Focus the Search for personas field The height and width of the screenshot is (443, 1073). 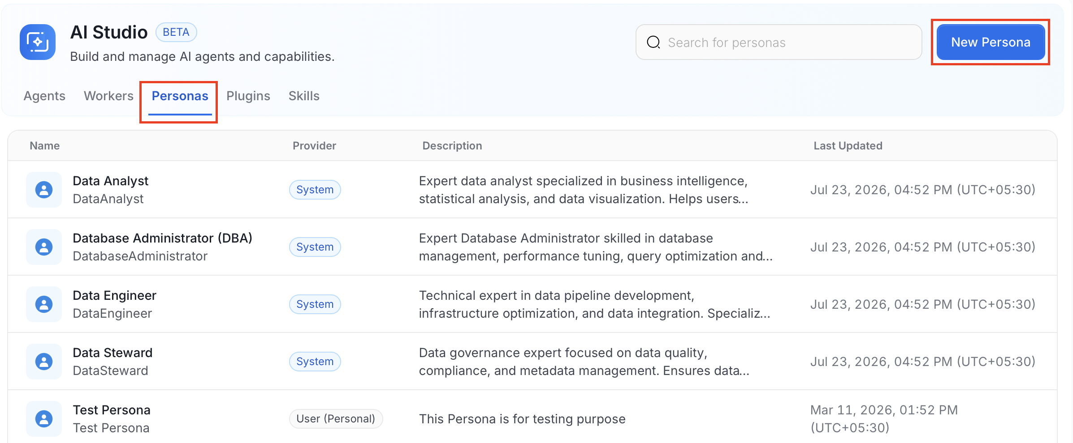point(779,43)
